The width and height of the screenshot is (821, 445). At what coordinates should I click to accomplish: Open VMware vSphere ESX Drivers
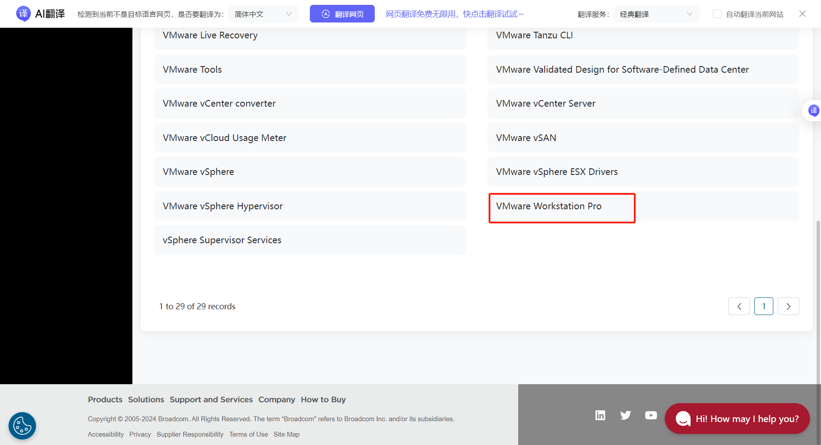tap(643, 172)
